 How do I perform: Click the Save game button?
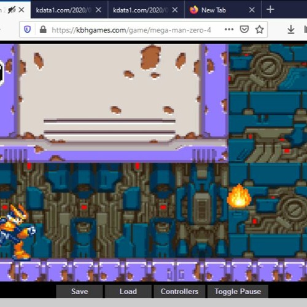80,292
